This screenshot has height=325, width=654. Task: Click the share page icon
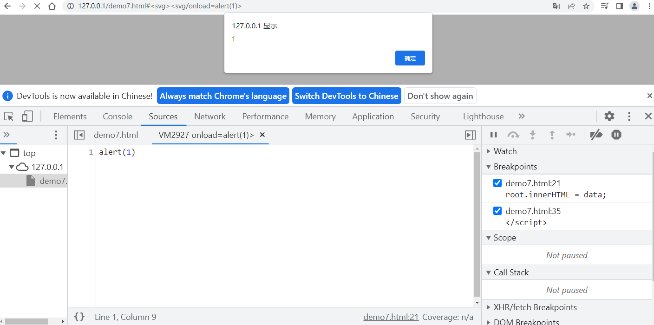[571, 6]
